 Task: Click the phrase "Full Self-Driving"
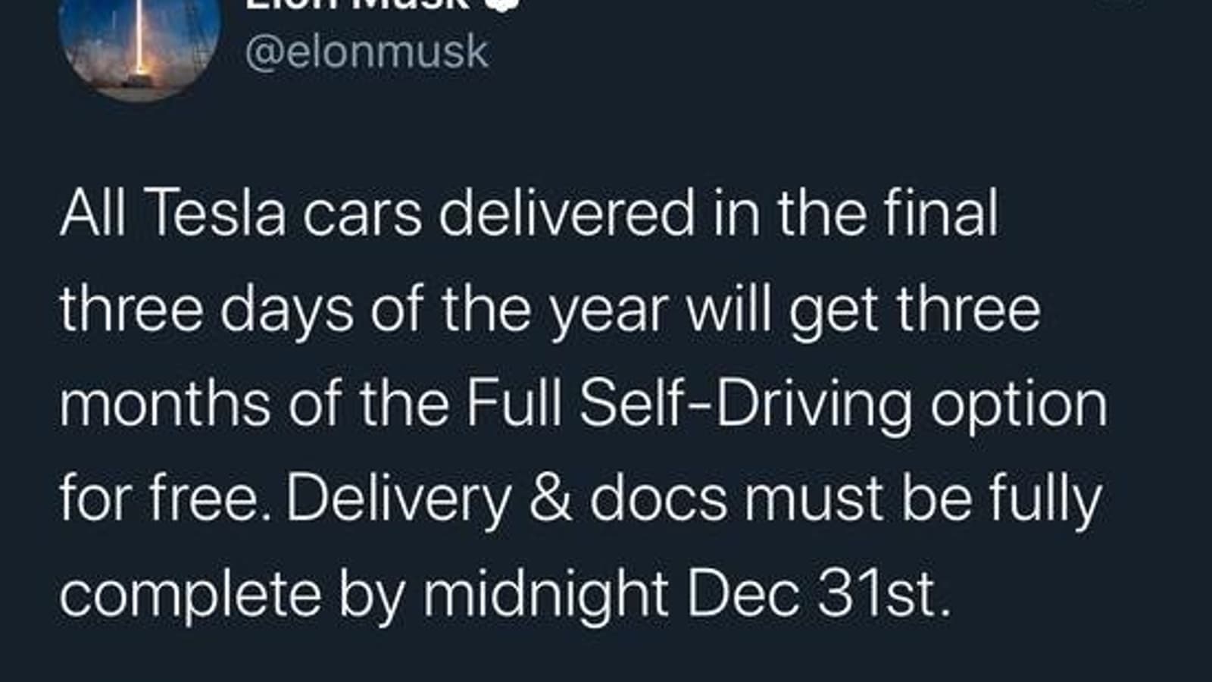(x=688, y=403)
